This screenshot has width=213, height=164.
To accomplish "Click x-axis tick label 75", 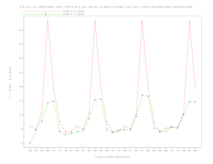I will pyautogui.click(x=178, y=151).
